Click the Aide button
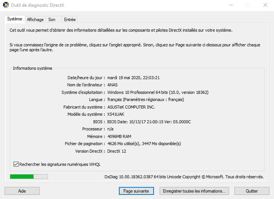Image resolution: width=274 pixels, height=199 pixels. point(22,191)
